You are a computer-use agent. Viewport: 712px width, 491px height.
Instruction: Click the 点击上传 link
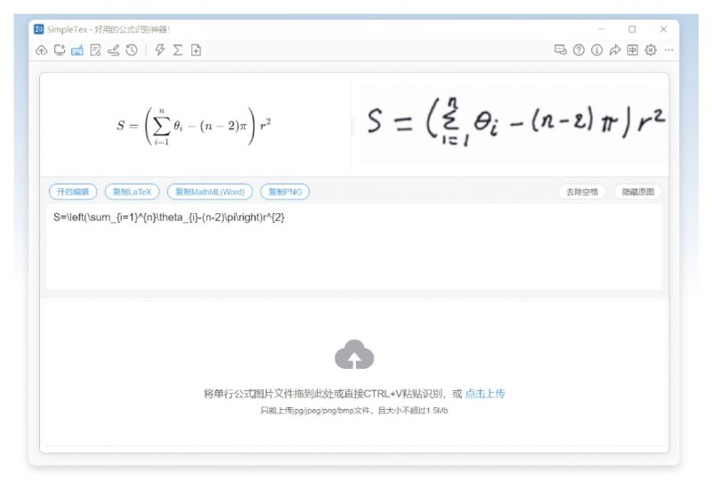(485, 394)
